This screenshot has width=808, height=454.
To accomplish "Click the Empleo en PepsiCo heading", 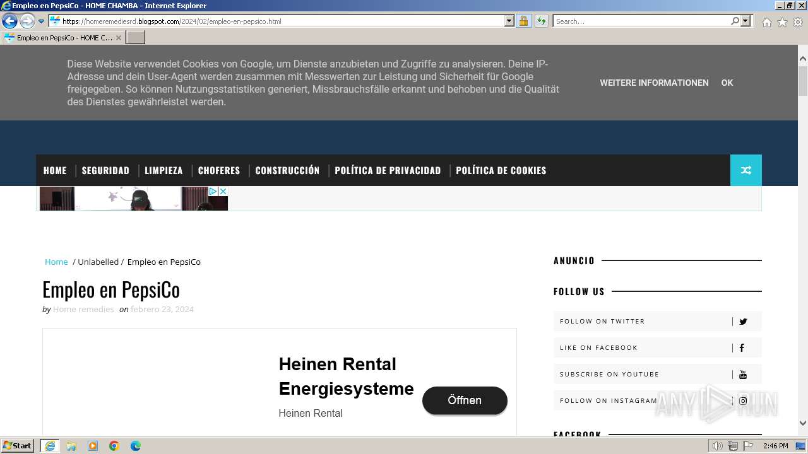I will coord(111,289).
